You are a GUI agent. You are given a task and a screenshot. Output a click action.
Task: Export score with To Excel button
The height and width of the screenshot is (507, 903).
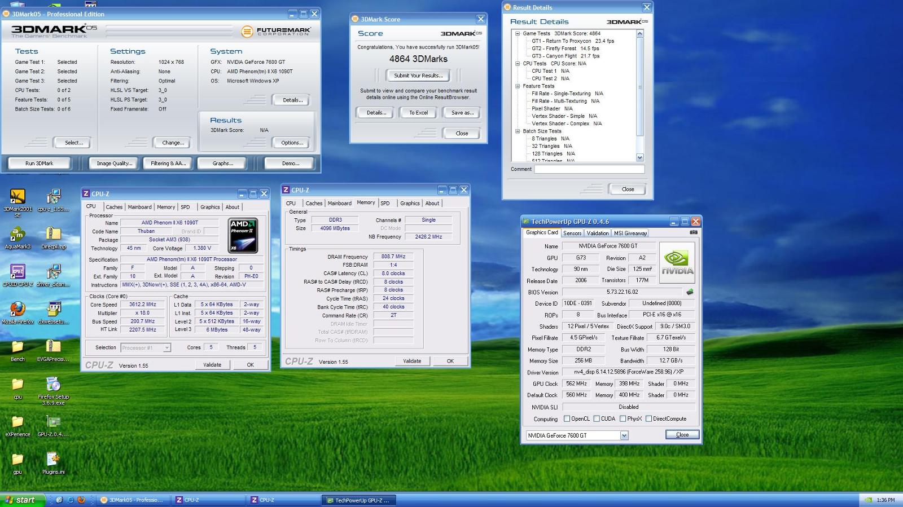coord(419,112)
